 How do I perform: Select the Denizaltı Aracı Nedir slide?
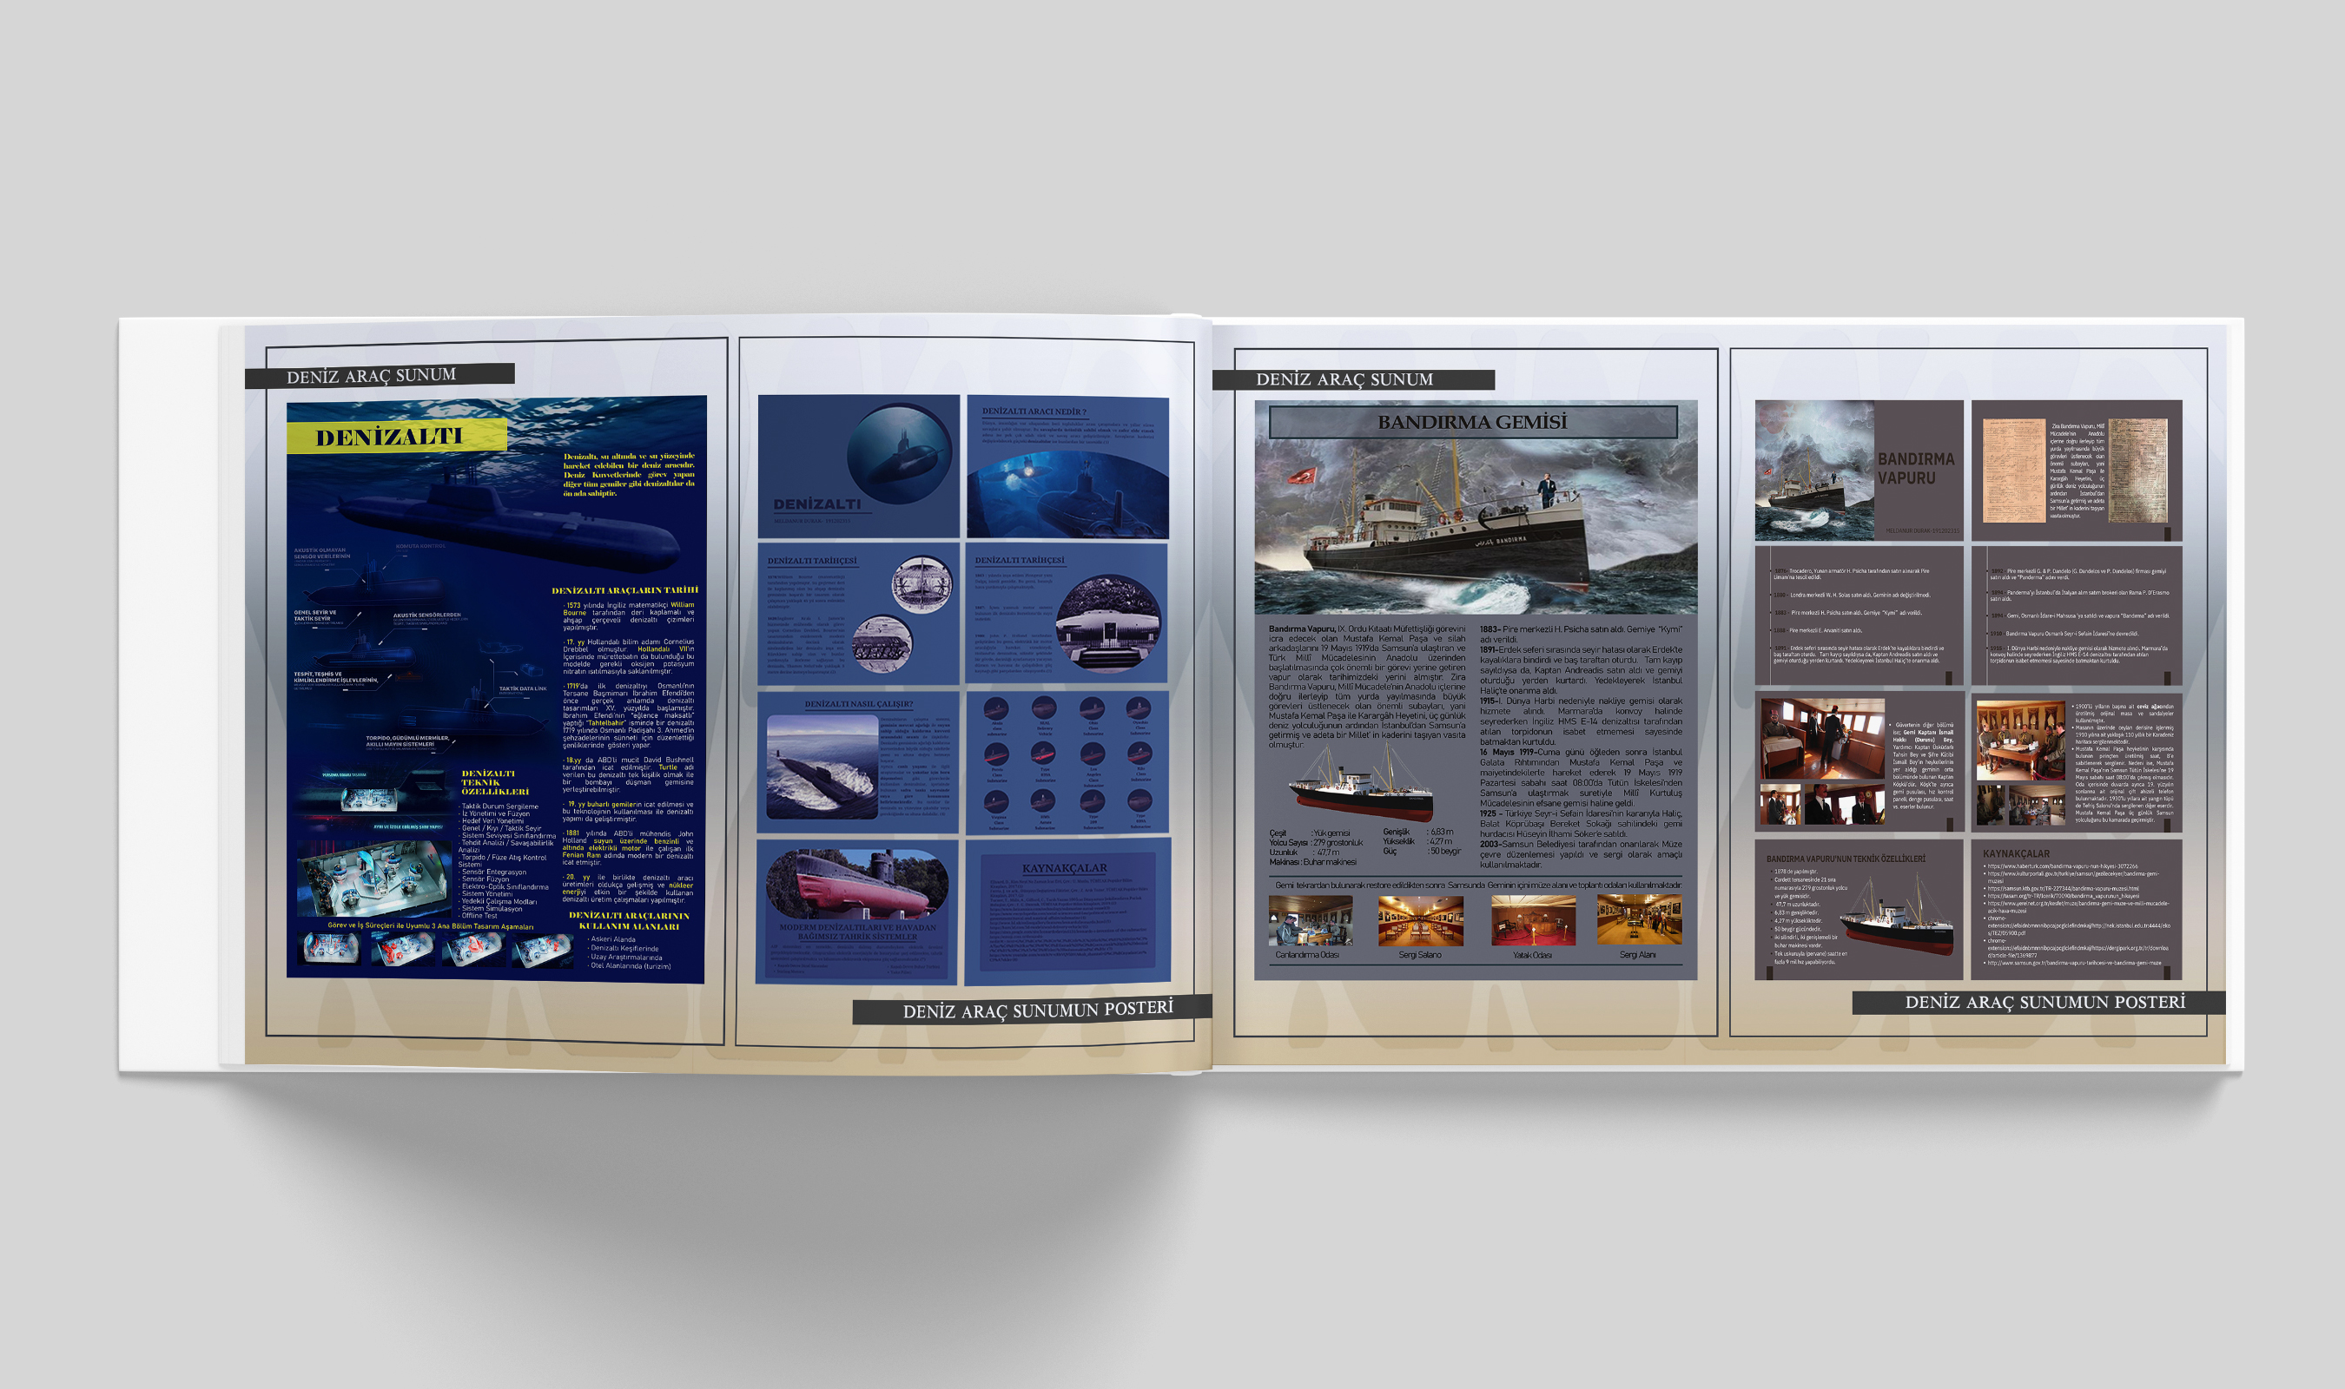point(1067,465)
